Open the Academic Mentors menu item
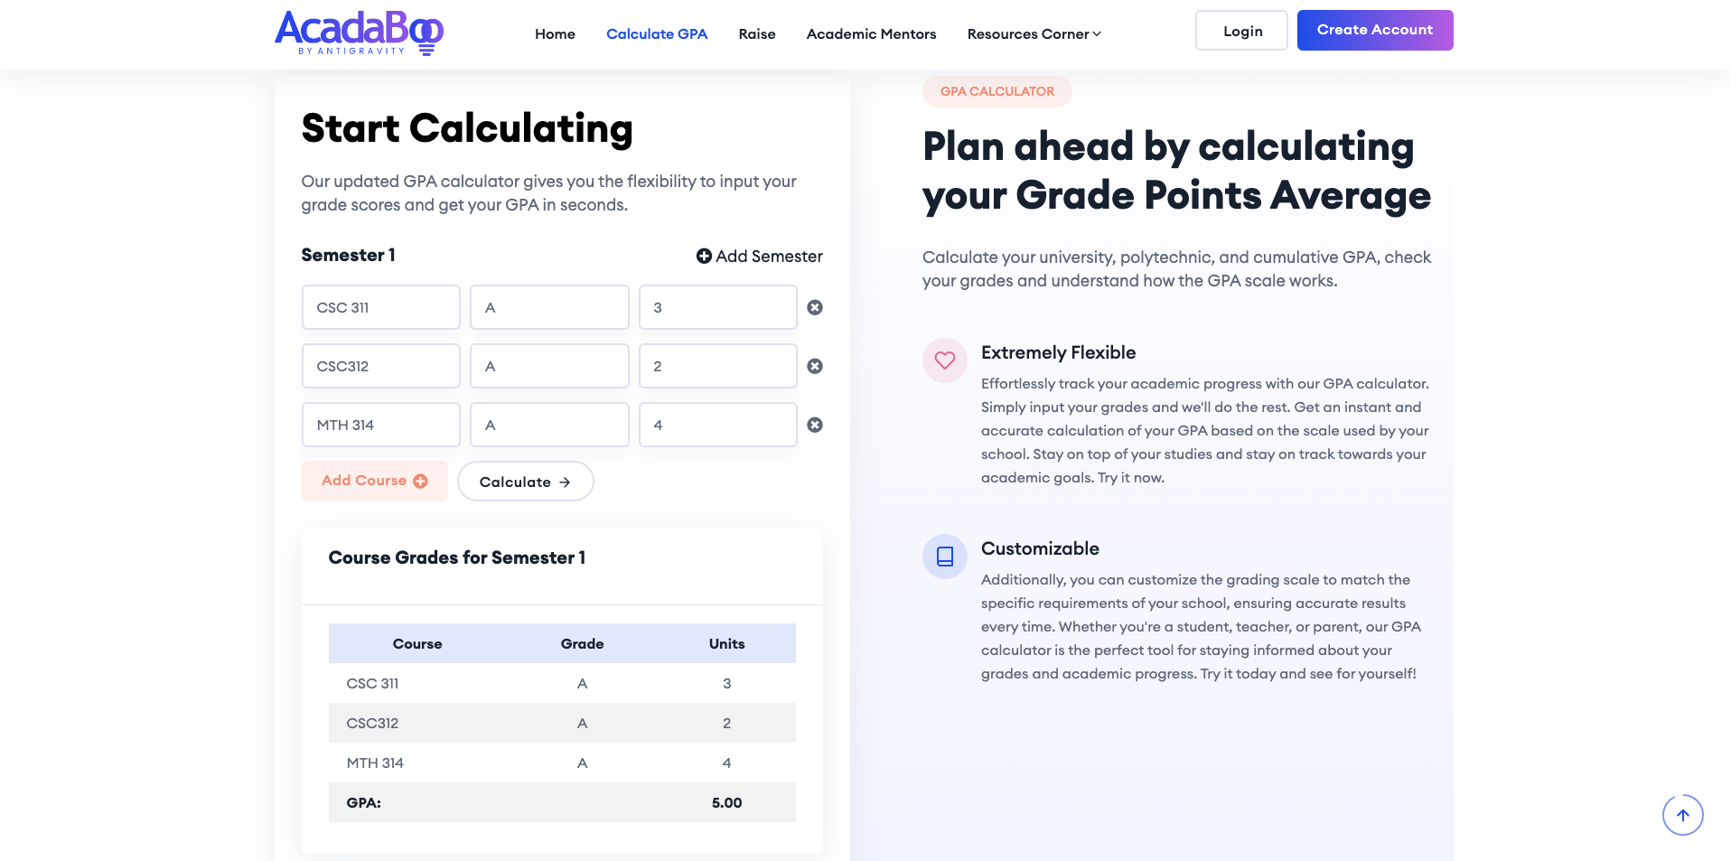The image size is (1731, 861). 870,33
